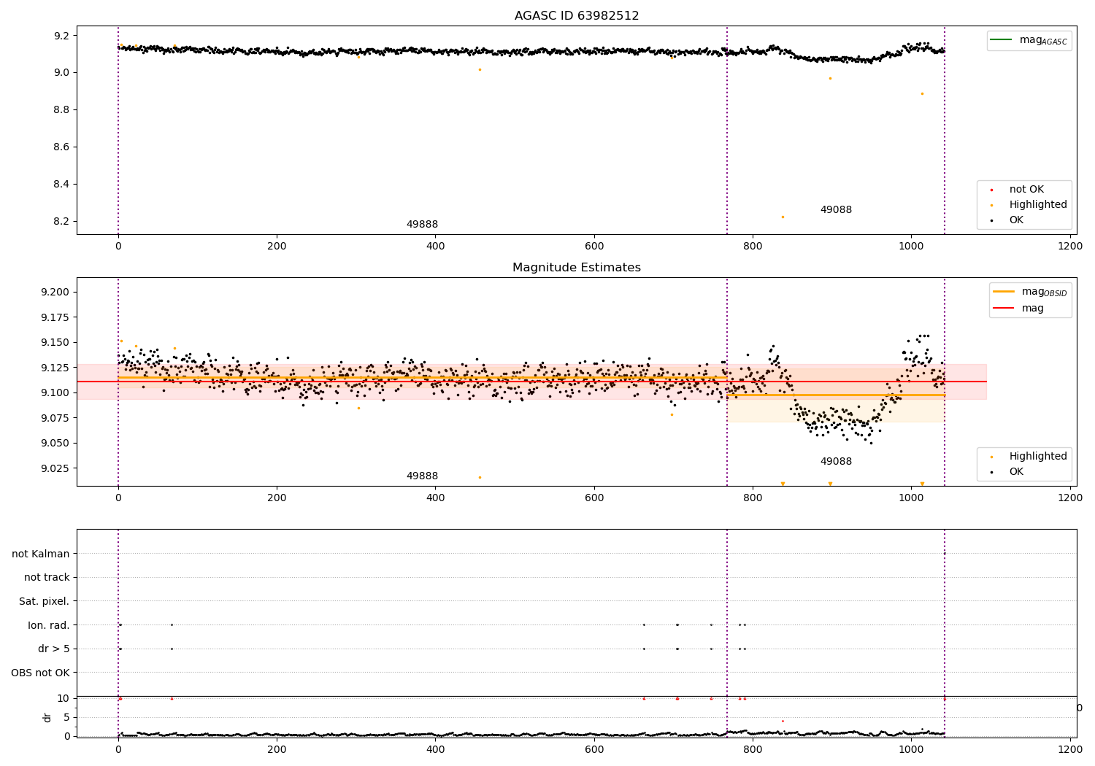
Task: Click observation label 49888 in Magnitude Estimates plot
Action: click(x=422, y=476)
